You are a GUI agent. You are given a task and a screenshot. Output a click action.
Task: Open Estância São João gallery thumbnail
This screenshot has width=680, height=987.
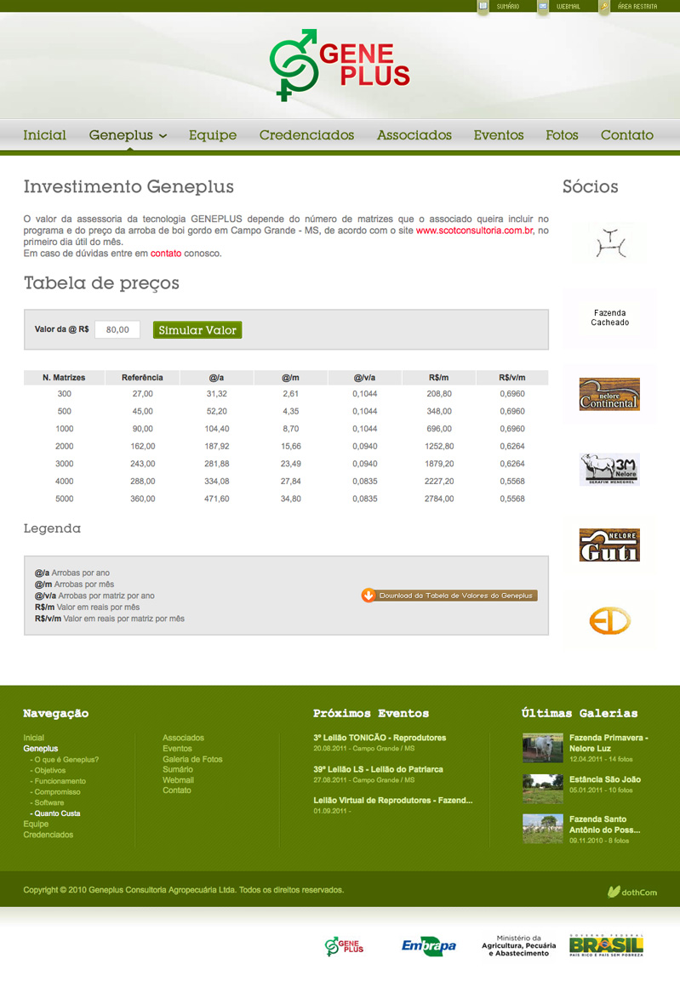tap(543, 789)
